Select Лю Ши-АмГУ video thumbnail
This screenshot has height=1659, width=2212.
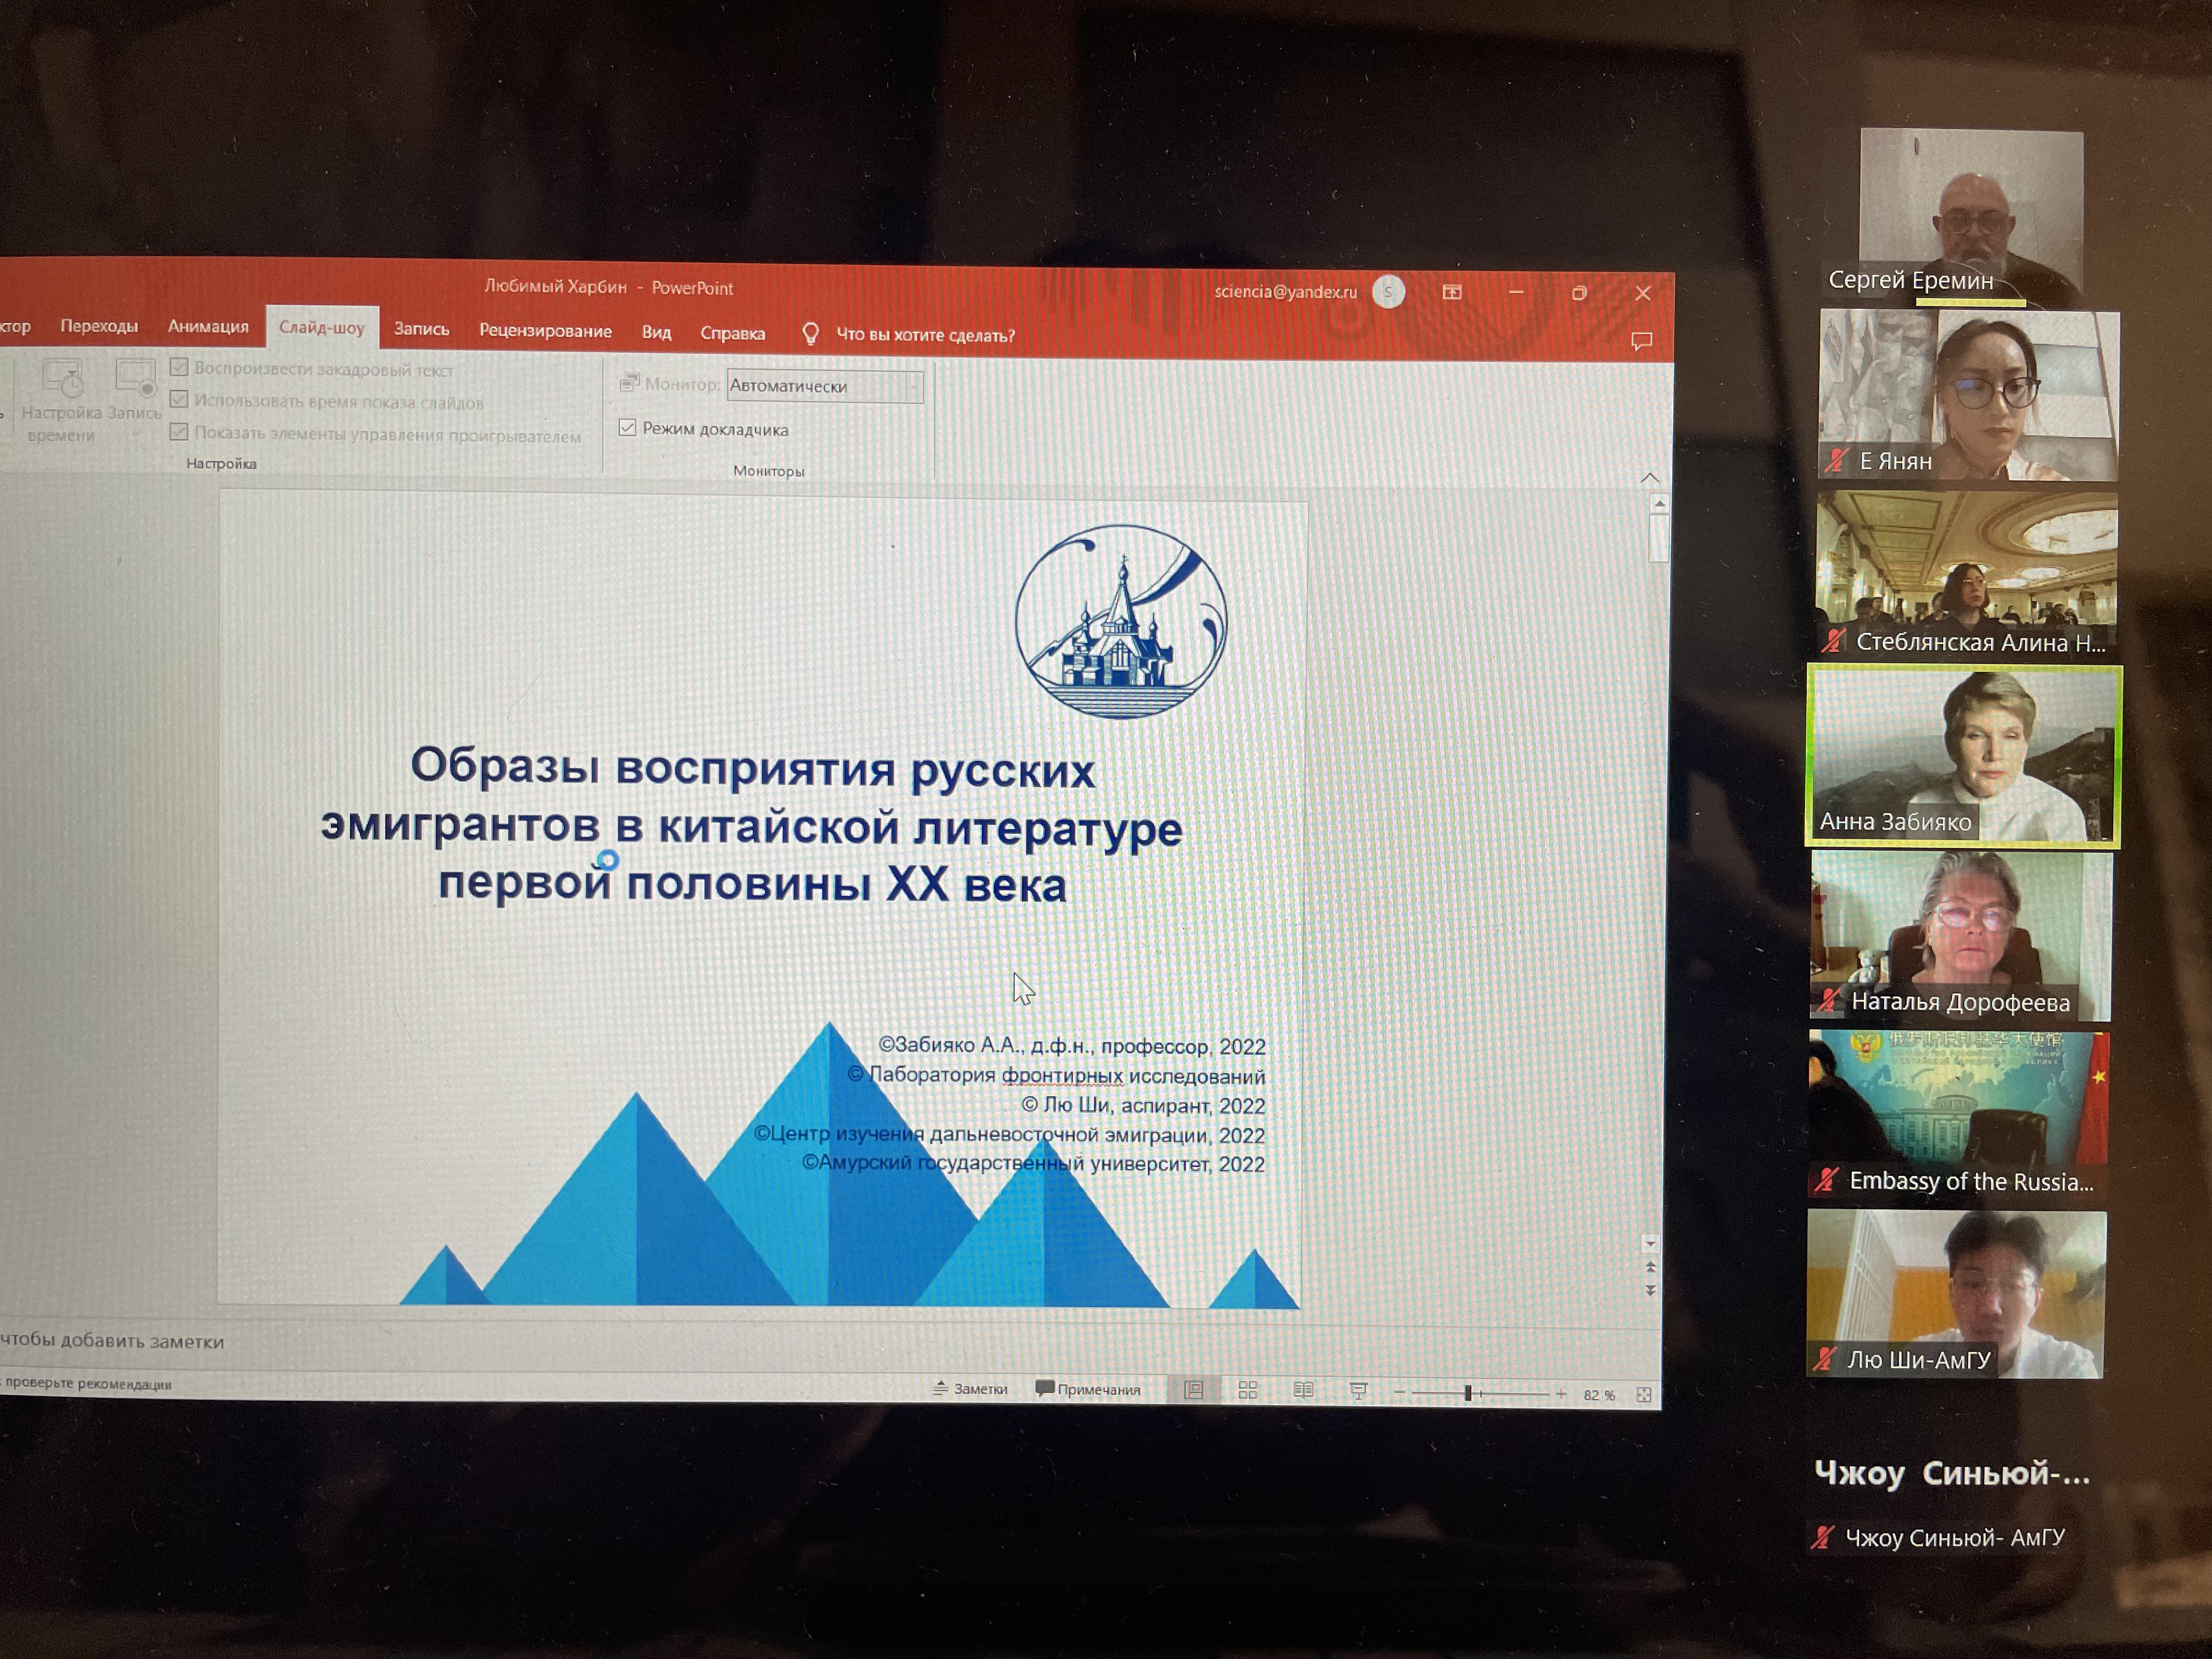1956,1294
